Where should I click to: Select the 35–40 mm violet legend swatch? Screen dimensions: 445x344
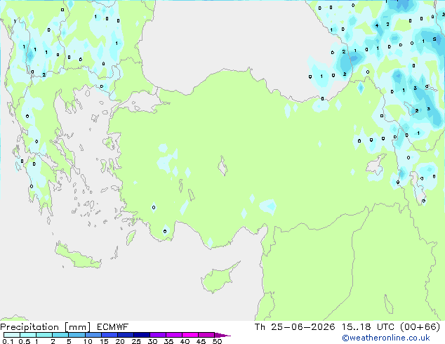pyautogui.click(x=173, y=335)
